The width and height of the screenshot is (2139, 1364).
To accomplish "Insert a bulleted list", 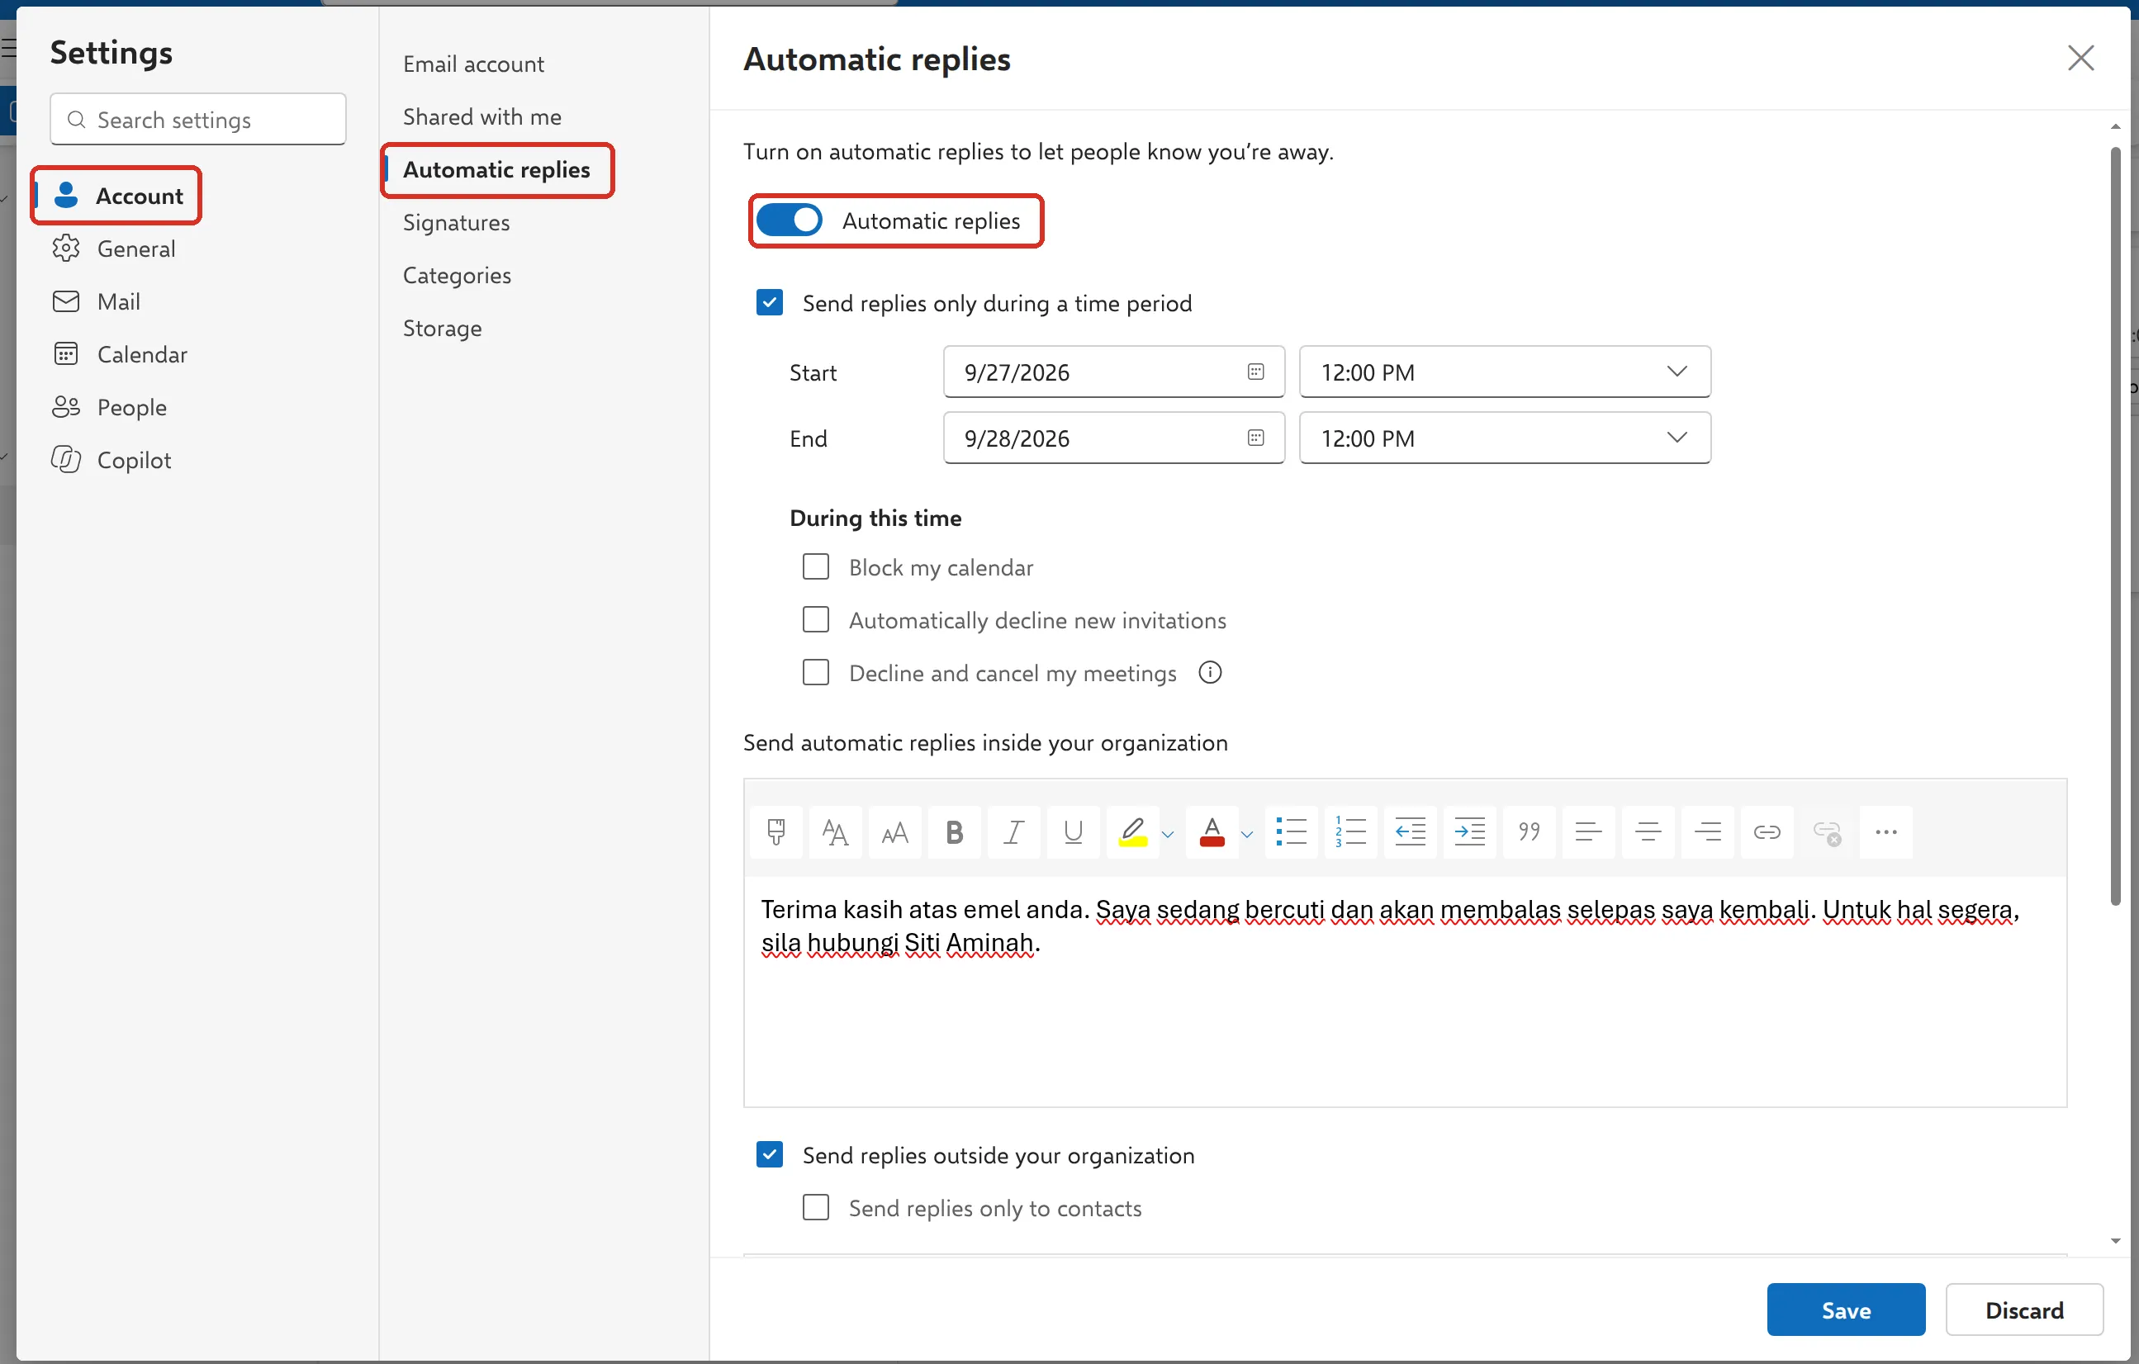I will click(1292, 832).
